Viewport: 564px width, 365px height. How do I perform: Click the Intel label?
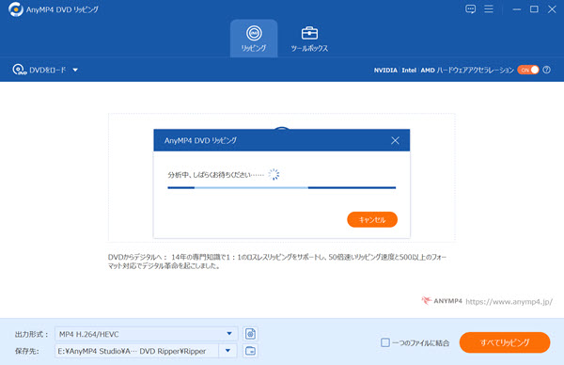click(409, 71)
